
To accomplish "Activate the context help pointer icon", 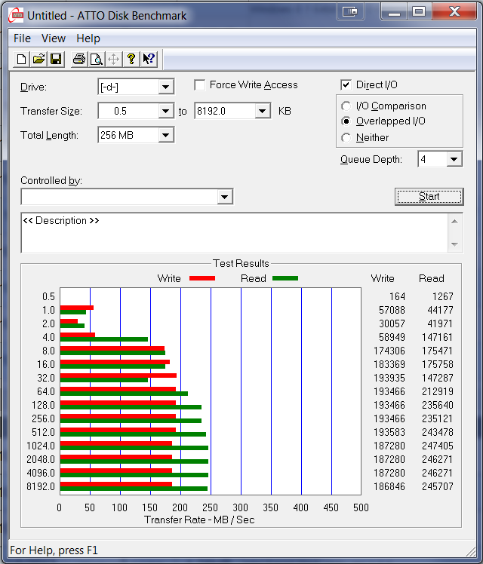I will tap(149, 59).
